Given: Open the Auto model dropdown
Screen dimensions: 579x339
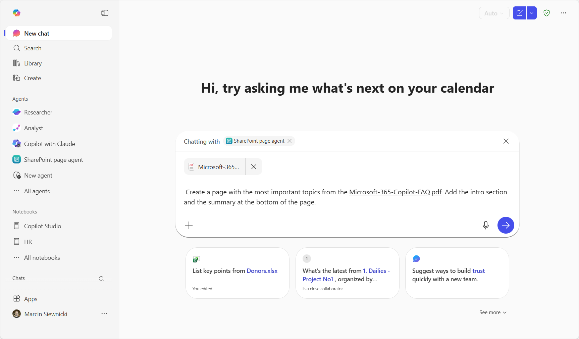Looking at the screenshot, I should click(494, 13).
